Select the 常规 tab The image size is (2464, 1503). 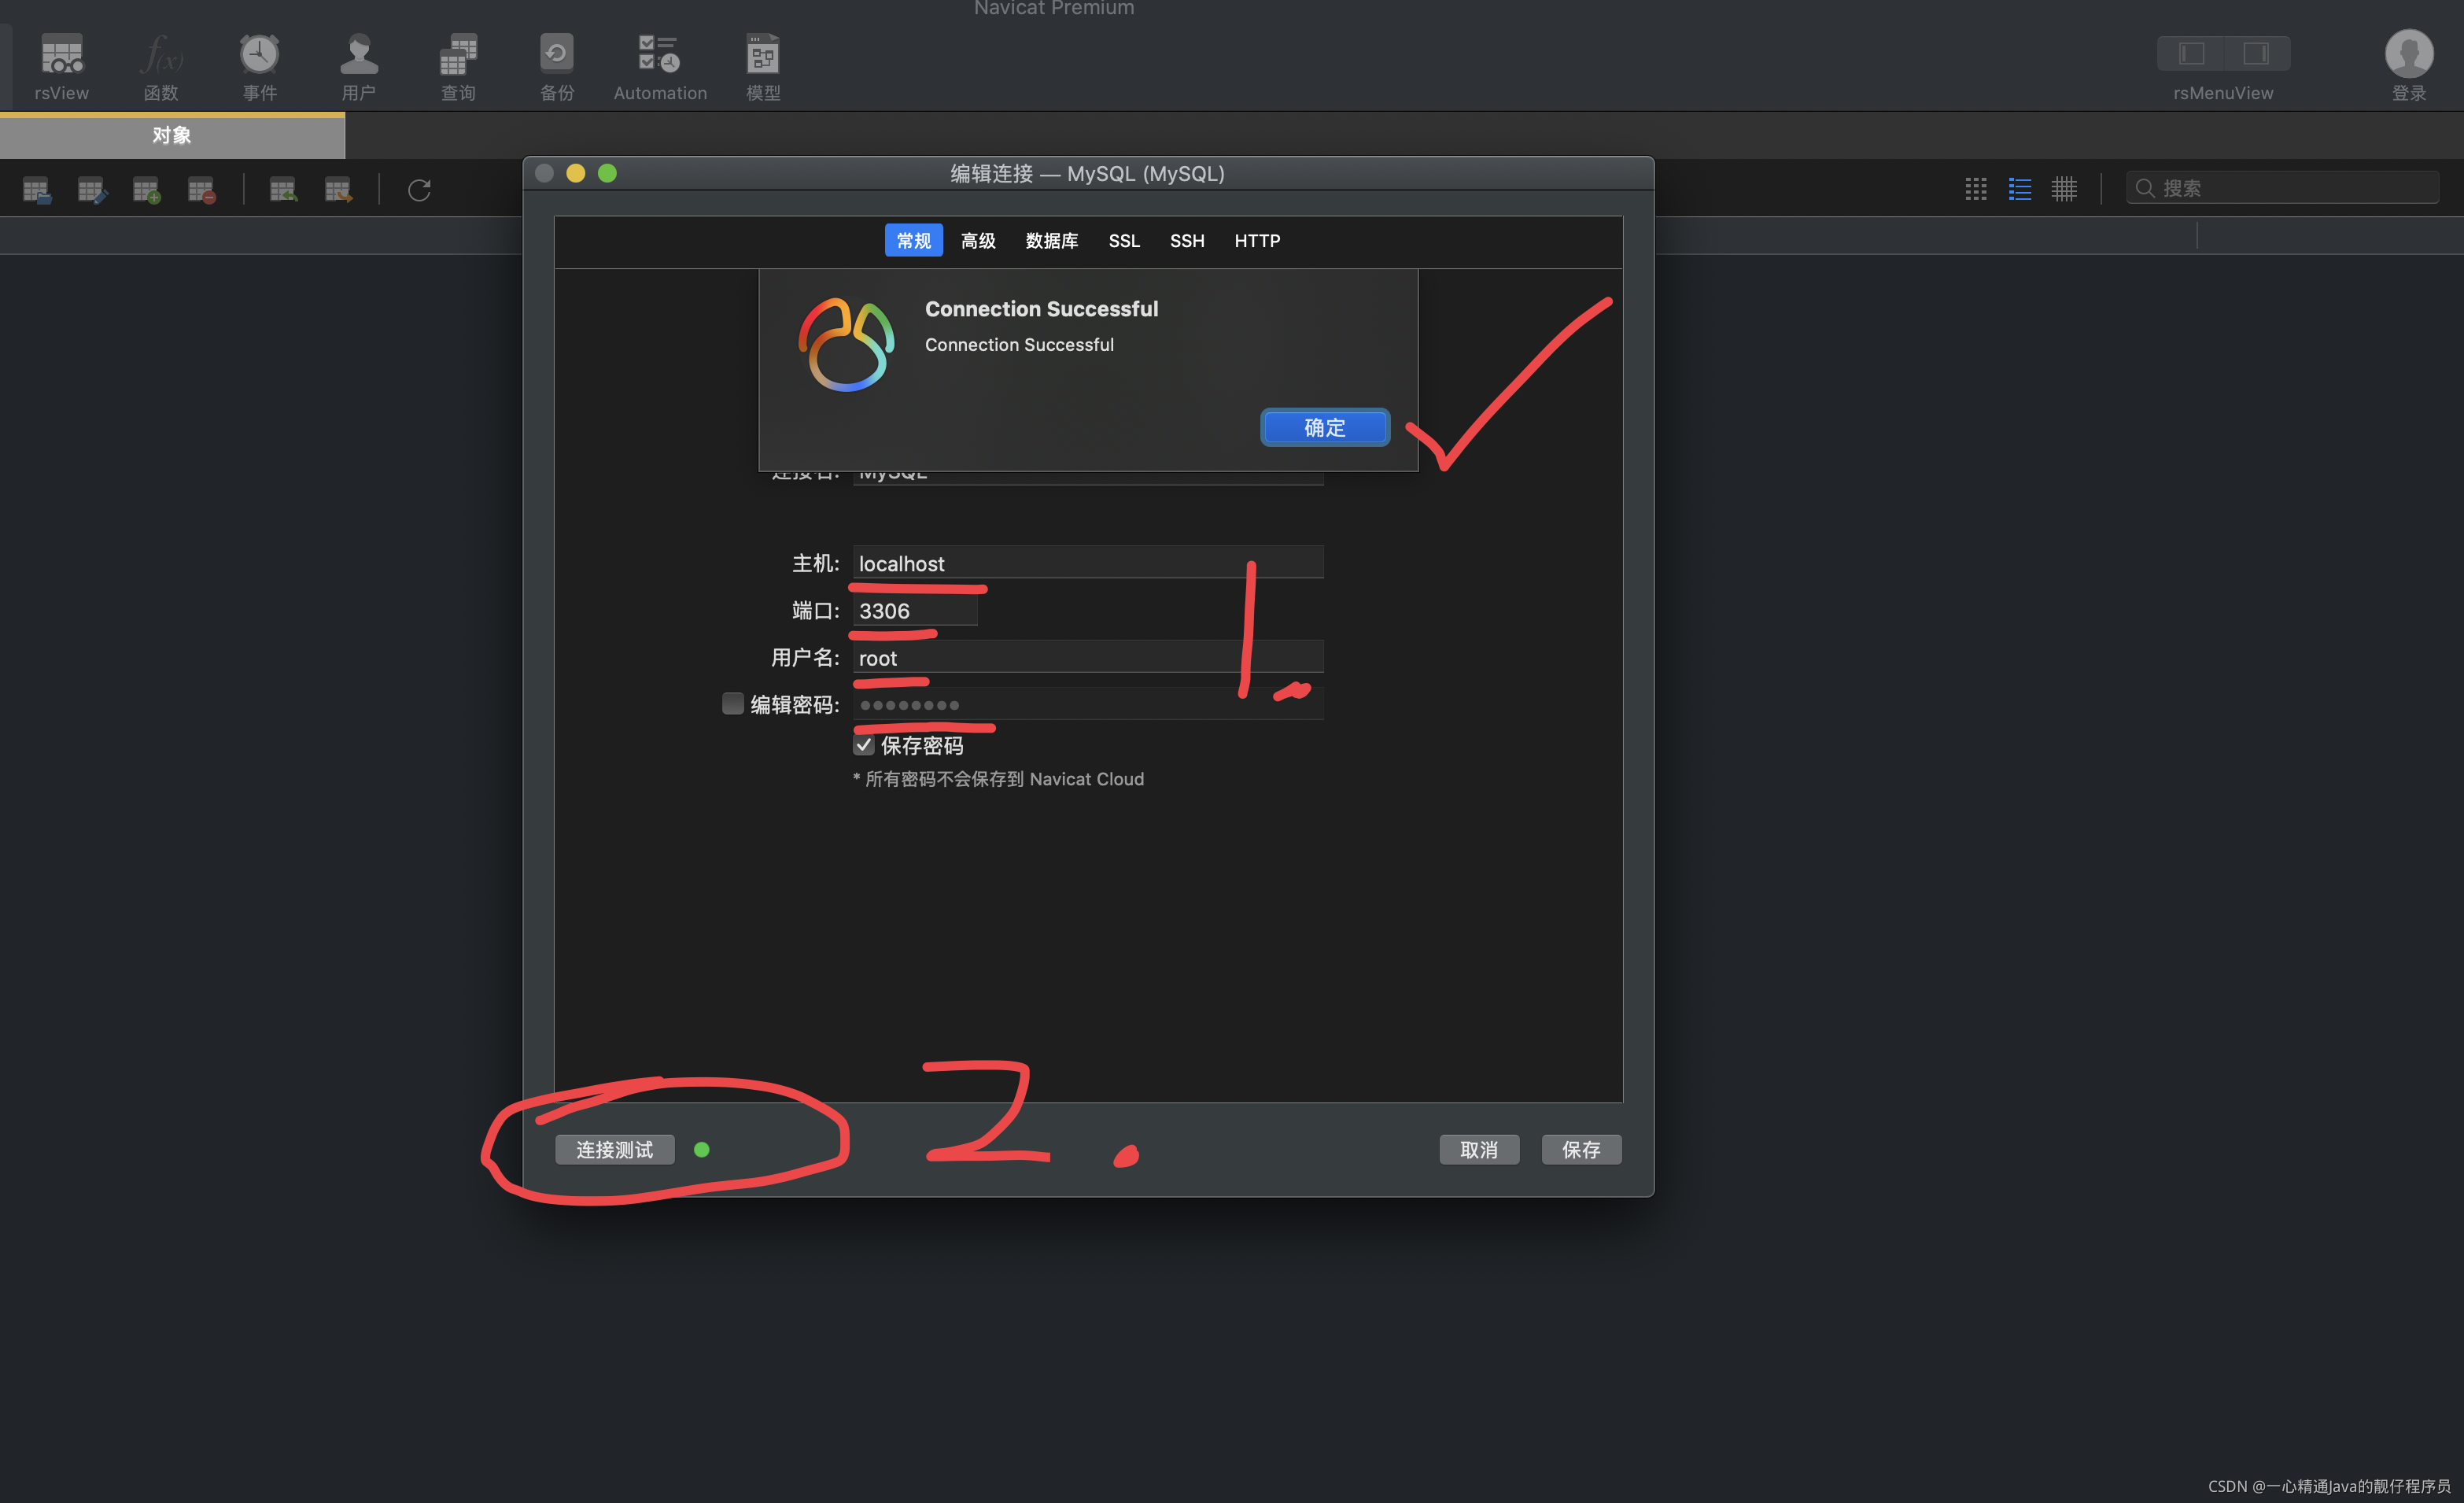[x=913, y=241]
